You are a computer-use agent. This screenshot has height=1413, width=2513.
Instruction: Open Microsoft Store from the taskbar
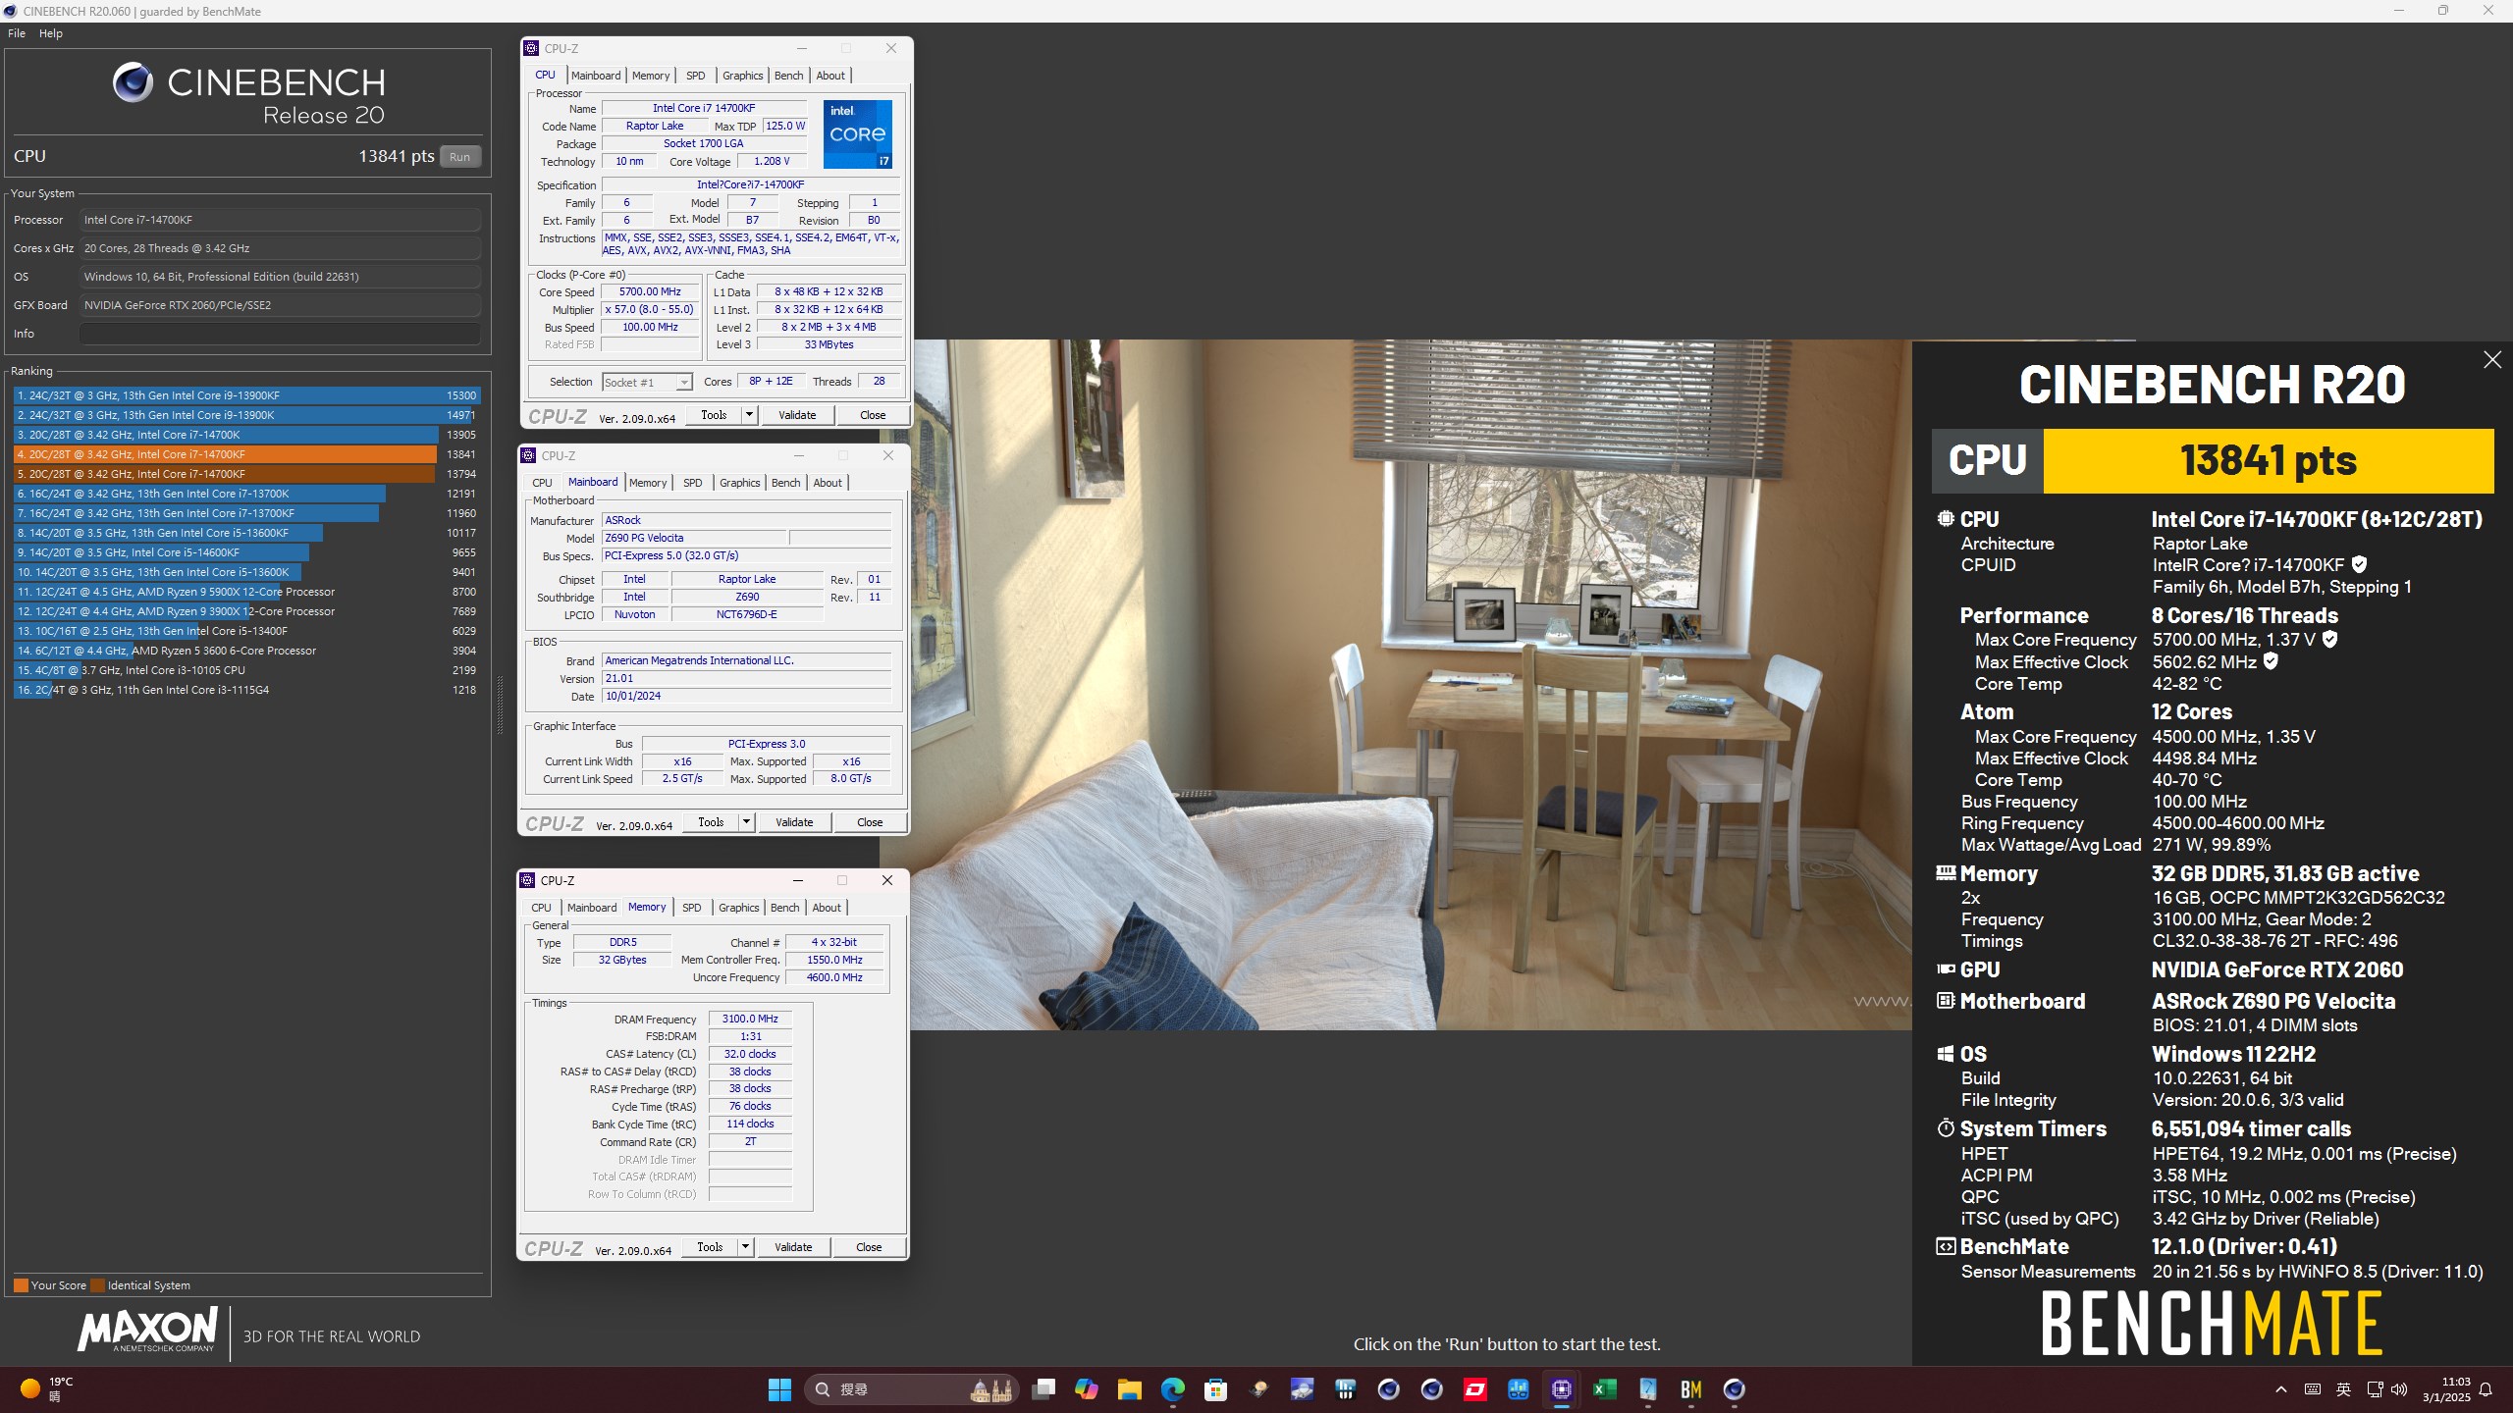pos(1216,1389)
